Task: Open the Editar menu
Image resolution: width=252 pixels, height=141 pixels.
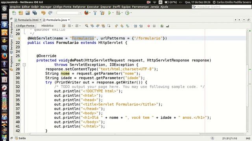Action: click(26, 7)
